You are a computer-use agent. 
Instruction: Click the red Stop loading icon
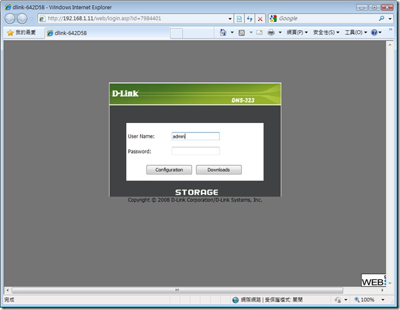(260, 19)
